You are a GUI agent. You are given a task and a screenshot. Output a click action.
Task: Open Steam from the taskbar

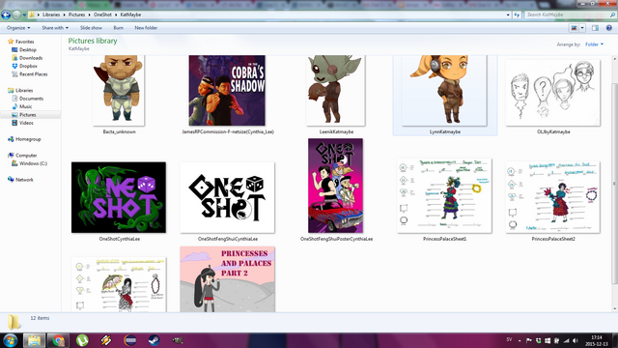click(x=154, y=340)
